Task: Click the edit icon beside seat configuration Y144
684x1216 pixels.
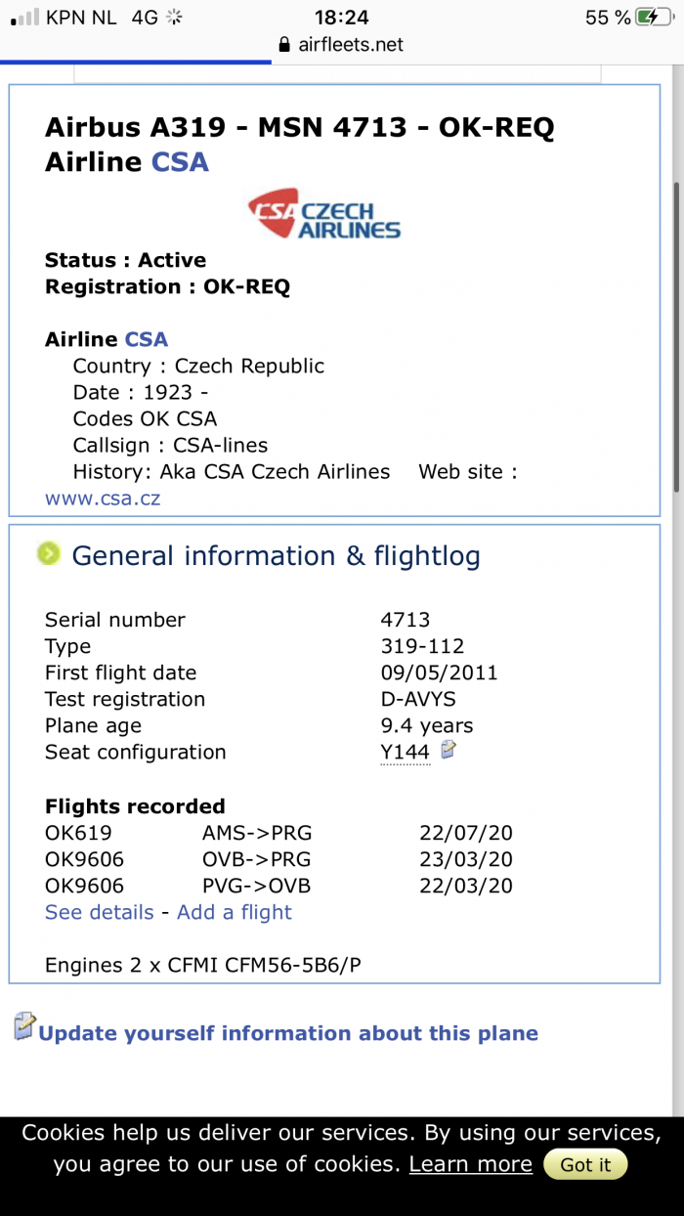Action: [x=449, y=750]
